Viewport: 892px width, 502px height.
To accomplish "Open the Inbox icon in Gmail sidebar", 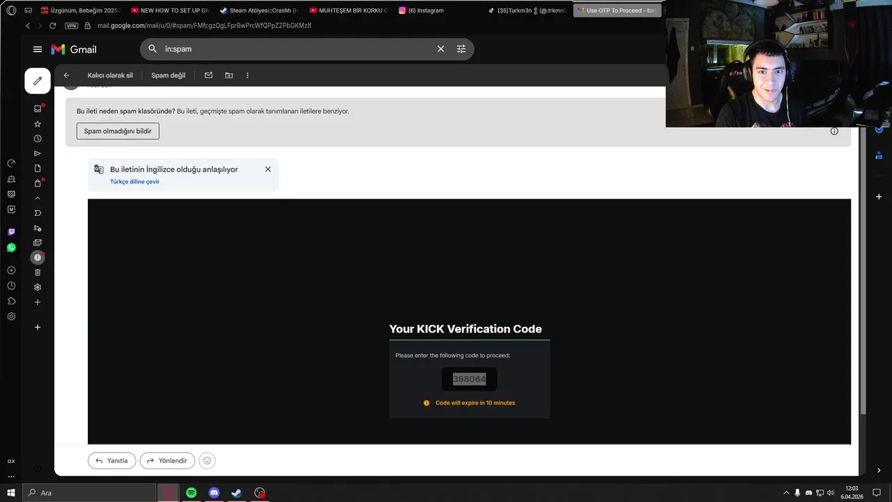I will pos(38,109).
